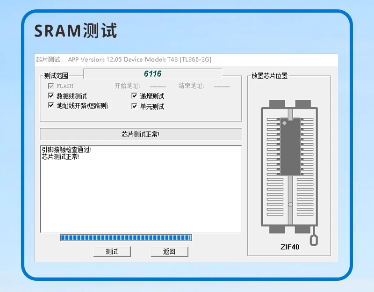374x292 pixels.
Task: Click the ZIF40 socket chip diagram
Action: point(289,167)
